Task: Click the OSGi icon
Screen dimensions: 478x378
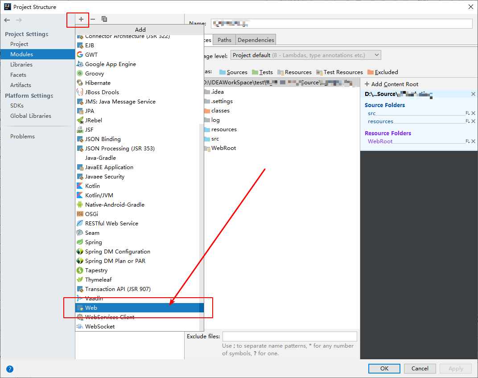Action: [x=80, y=214]
